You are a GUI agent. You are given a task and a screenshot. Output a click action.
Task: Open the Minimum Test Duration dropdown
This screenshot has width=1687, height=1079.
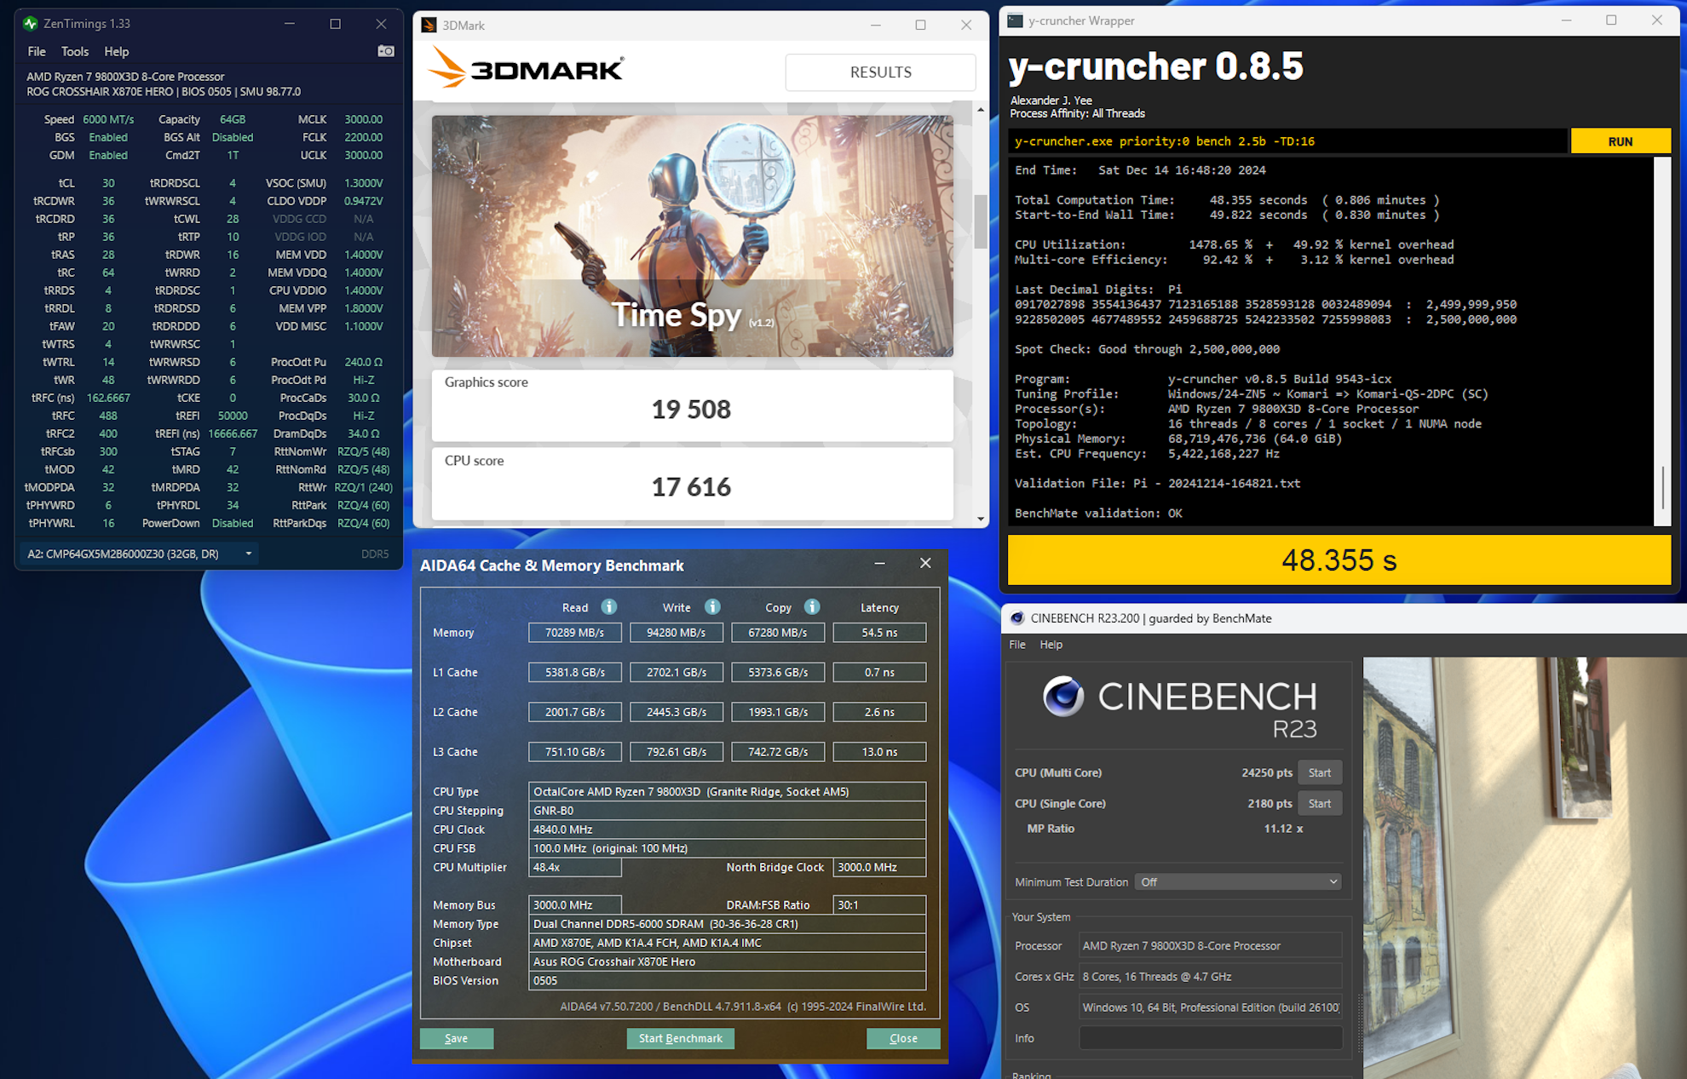click(x=1237, y=881)
